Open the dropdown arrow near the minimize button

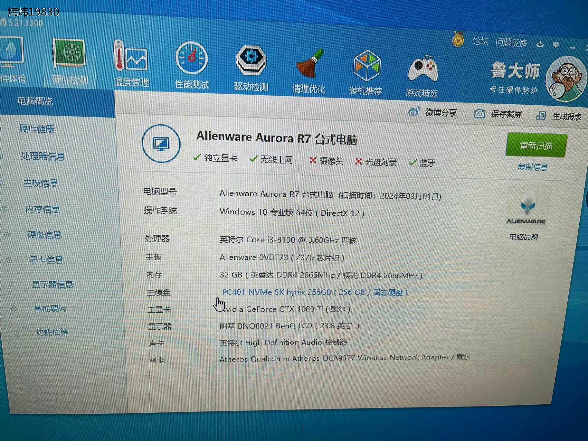556,45
